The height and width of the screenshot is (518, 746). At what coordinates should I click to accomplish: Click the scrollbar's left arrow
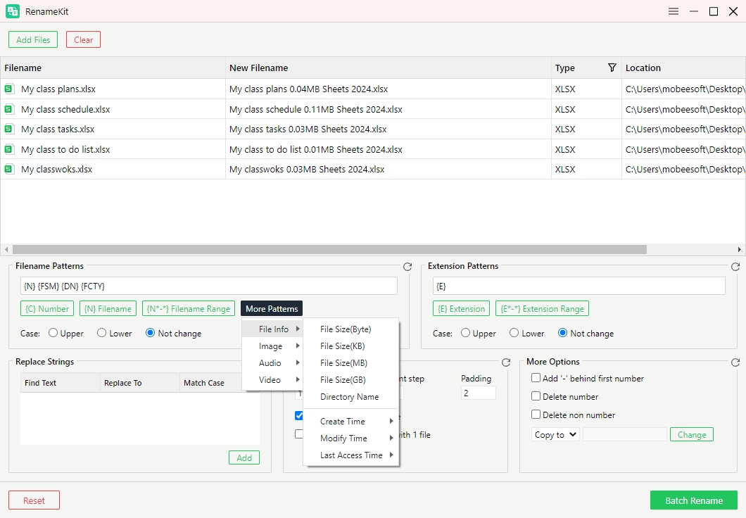tap(6, 249)
